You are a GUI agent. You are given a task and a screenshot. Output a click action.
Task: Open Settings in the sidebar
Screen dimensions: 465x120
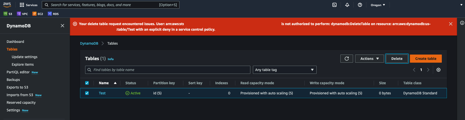click(13, 110)
